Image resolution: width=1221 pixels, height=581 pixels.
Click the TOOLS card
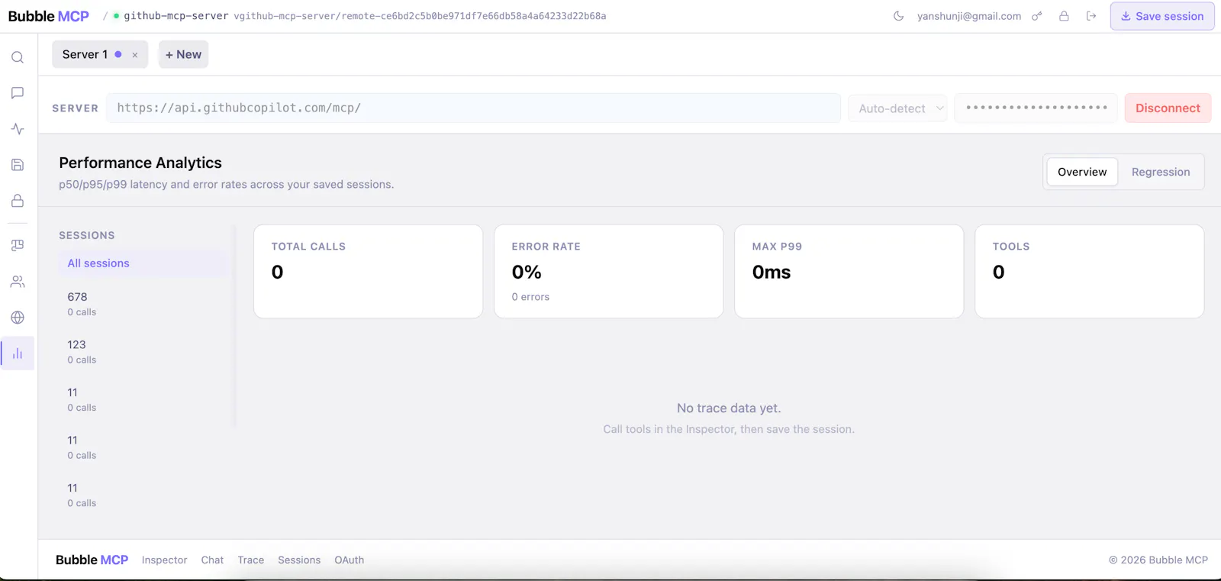(x=1089, y=271)
